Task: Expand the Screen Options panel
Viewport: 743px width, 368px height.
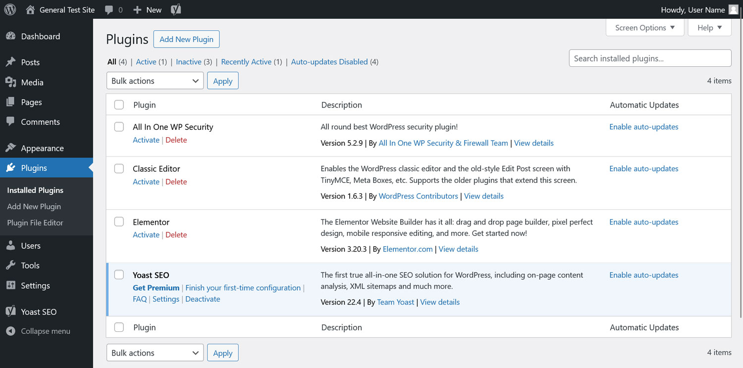Action: tap(644, 28)
